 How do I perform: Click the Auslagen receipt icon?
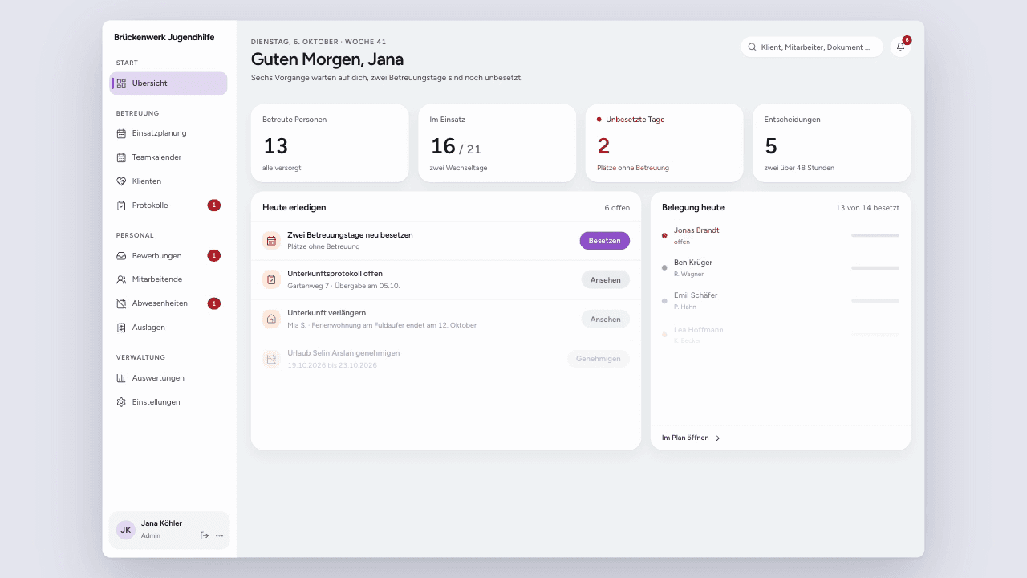pos(121,328)
